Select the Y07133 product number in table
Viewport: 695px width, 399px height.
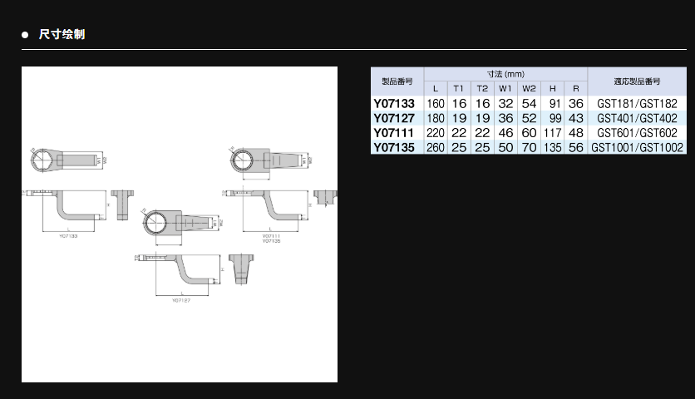[397, 103]
